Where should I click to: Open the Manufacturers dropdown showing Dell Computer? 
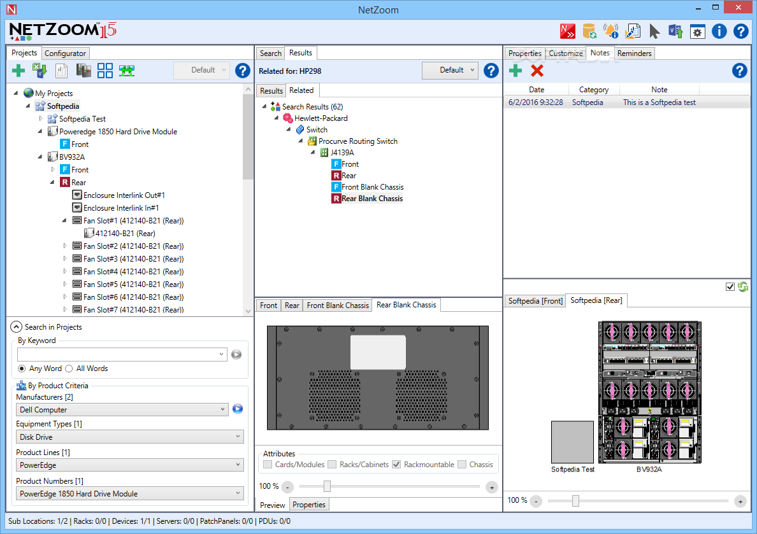(x=122, y=409)
